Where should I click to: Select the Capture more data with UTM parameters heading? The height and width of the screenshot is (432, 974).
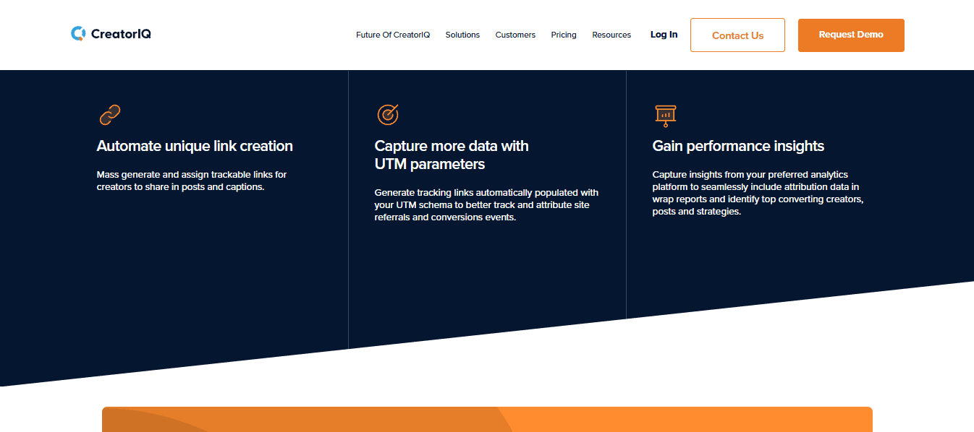452,155
